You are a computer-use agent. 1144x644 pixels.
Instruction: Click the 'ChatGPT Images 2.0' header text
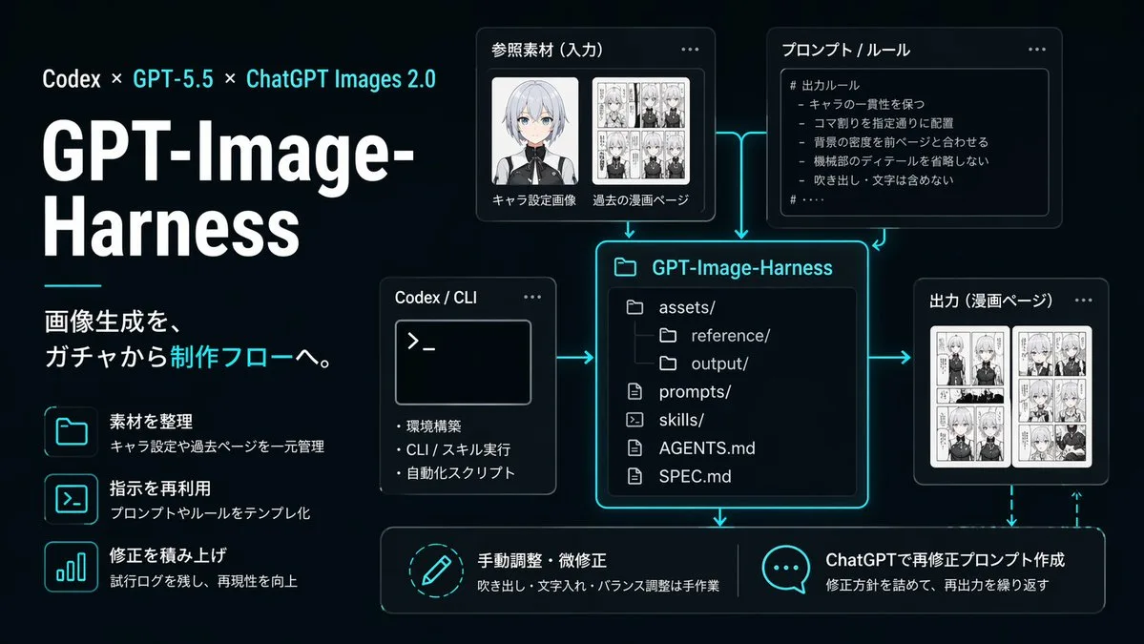tap(341, 79)
